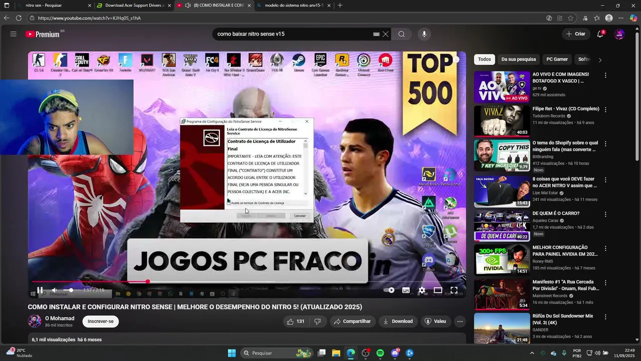Open the AO VIVO Botafogo x Vasco thumbnail
The width and height of the screenshot is (641, 361).
(x=502, y=87)
